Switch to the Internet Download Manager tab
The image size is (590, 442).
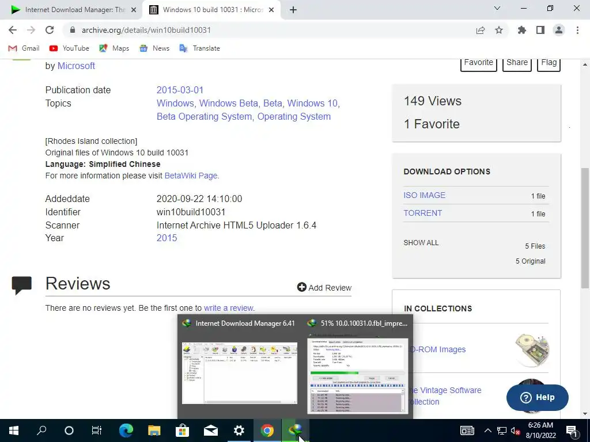tap(71, 10)
